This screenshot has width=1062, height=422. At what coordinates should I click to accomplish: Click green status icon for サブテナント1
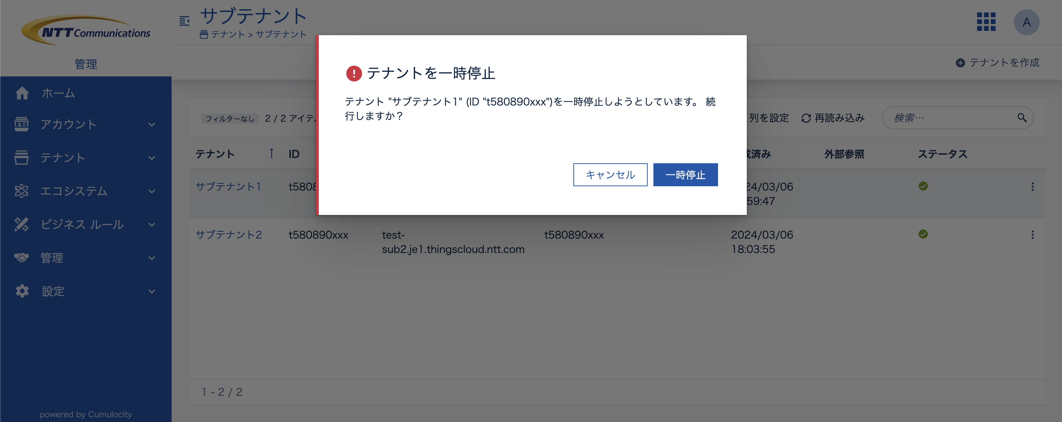click(x=923, y=186)
